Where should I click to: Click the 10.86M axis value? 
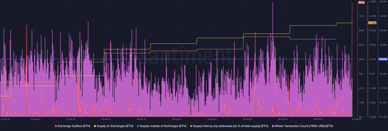[372, 2]
